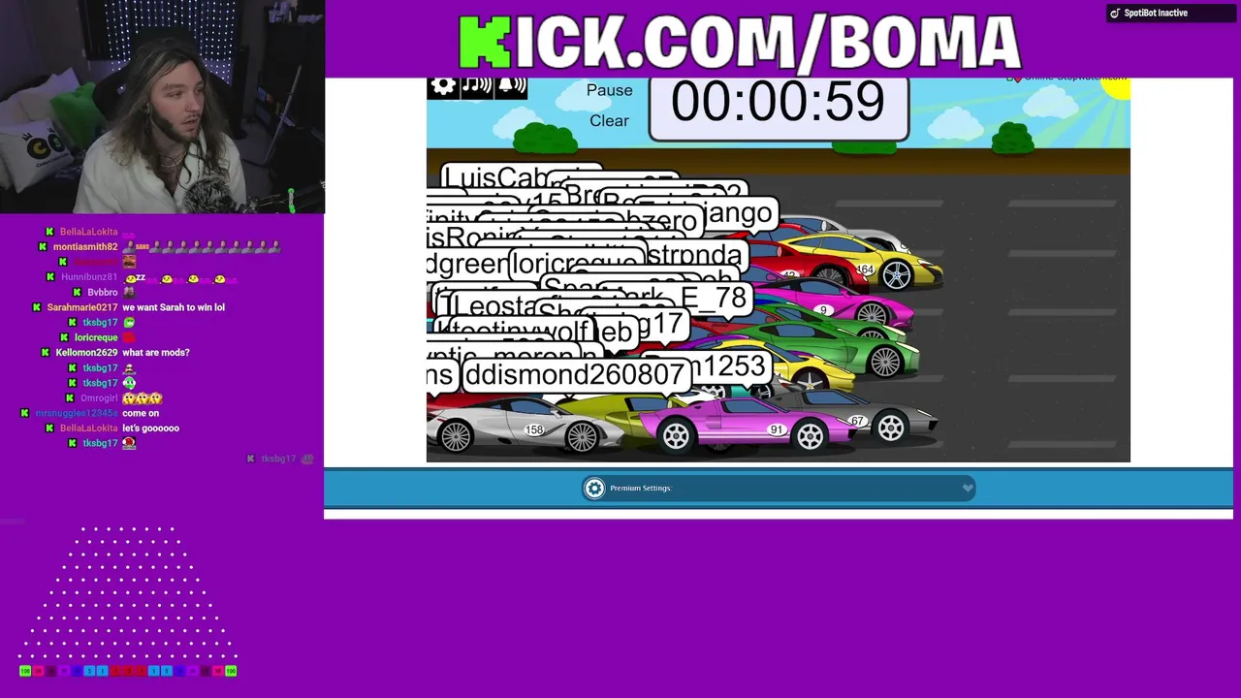Viewport: 1241px width, 698px height.
Task: Click "let's goooooo" chat message
Action: [x=151, y=428]
